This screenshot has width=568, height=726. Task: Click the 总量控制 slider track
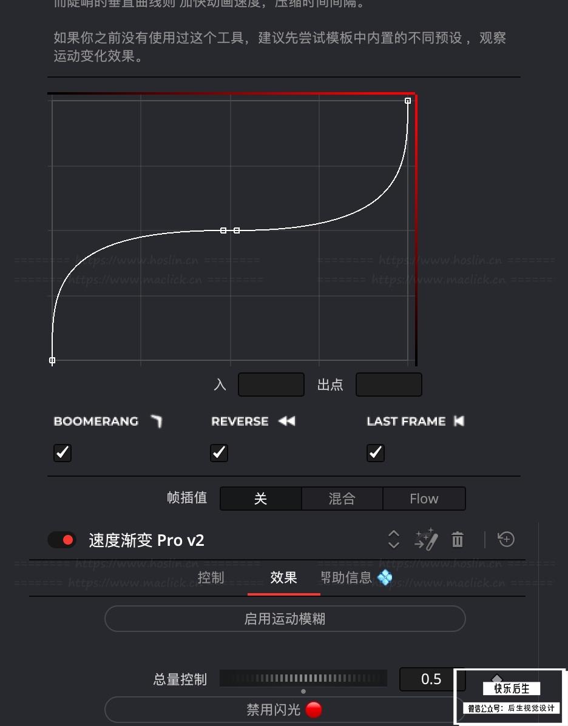coord(303,679)
